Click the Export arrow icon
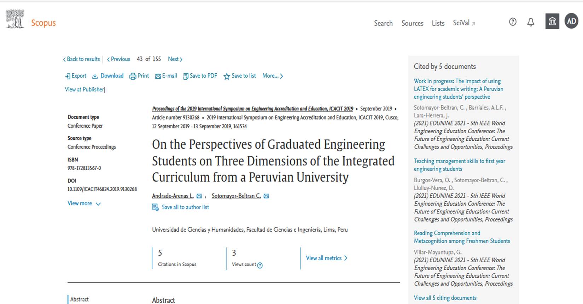 pyautogui.click(x=68, y=76)
